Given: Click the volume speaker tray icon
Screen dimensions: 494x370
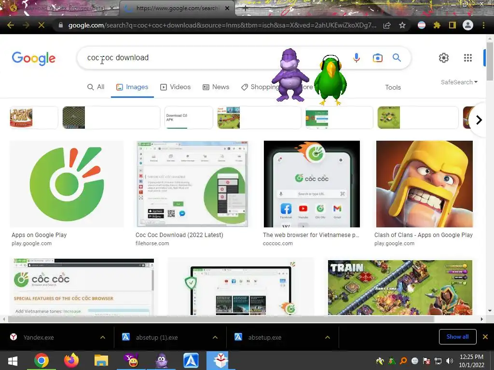Looking at the screenshot, I should point(450,361).
